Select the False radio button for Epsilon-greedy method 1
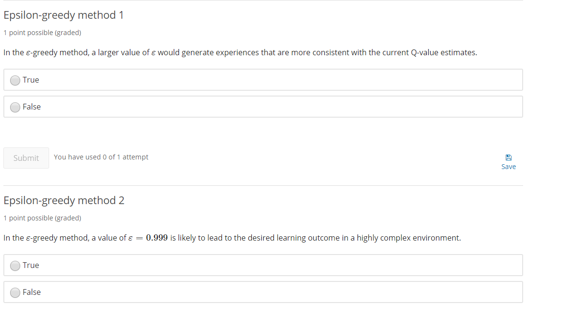Image resolution: width=565 pixels, height=316 pixels. click(15, 107)
